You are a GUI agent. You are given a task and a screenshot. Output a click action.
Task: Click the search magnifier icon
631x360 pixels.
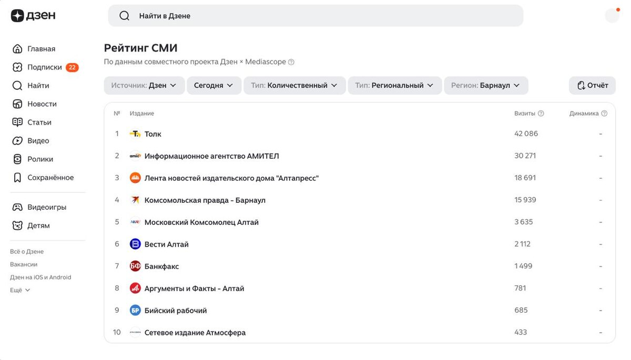(x=125, y=16)
